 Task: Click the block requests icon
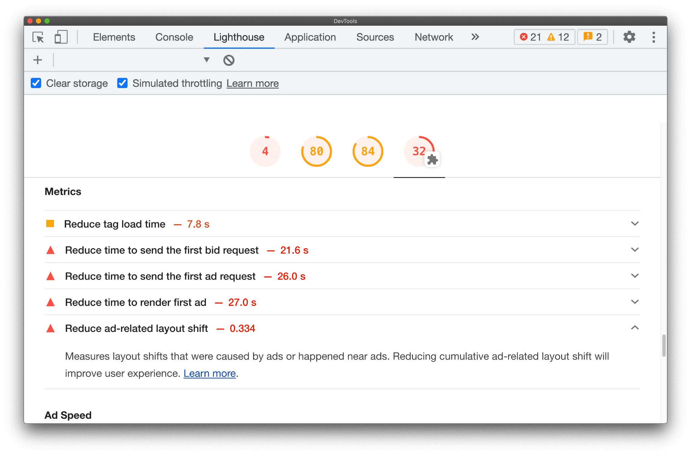point(229,60)
